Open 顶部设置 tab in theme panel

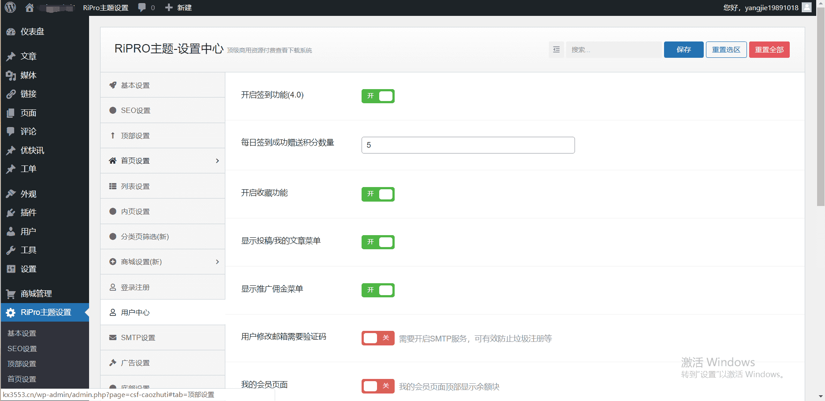(x=163, y=135)
